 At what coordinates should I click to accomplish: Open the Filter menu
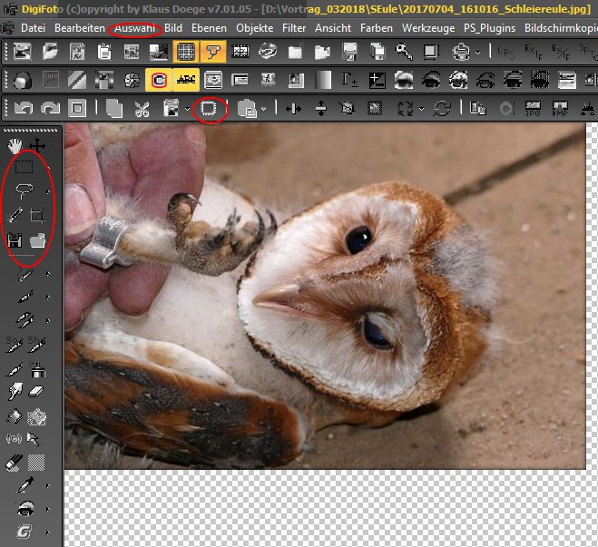[294, 28]
